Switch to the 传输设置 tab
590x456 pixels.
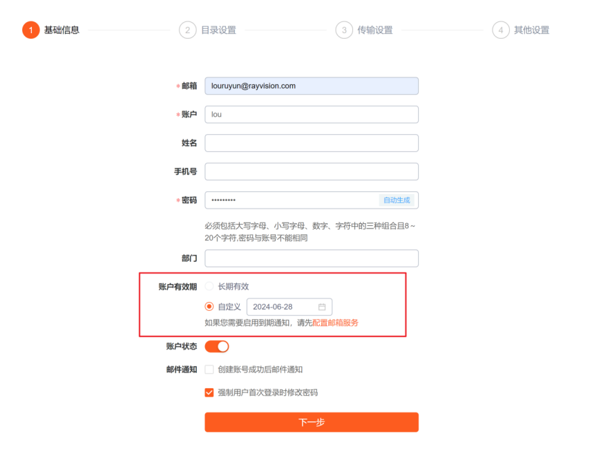(374, 30)
